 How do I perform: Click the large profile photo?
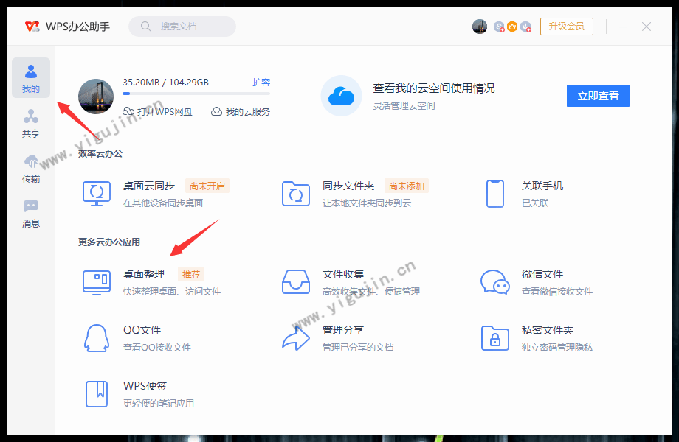[96, 97]
